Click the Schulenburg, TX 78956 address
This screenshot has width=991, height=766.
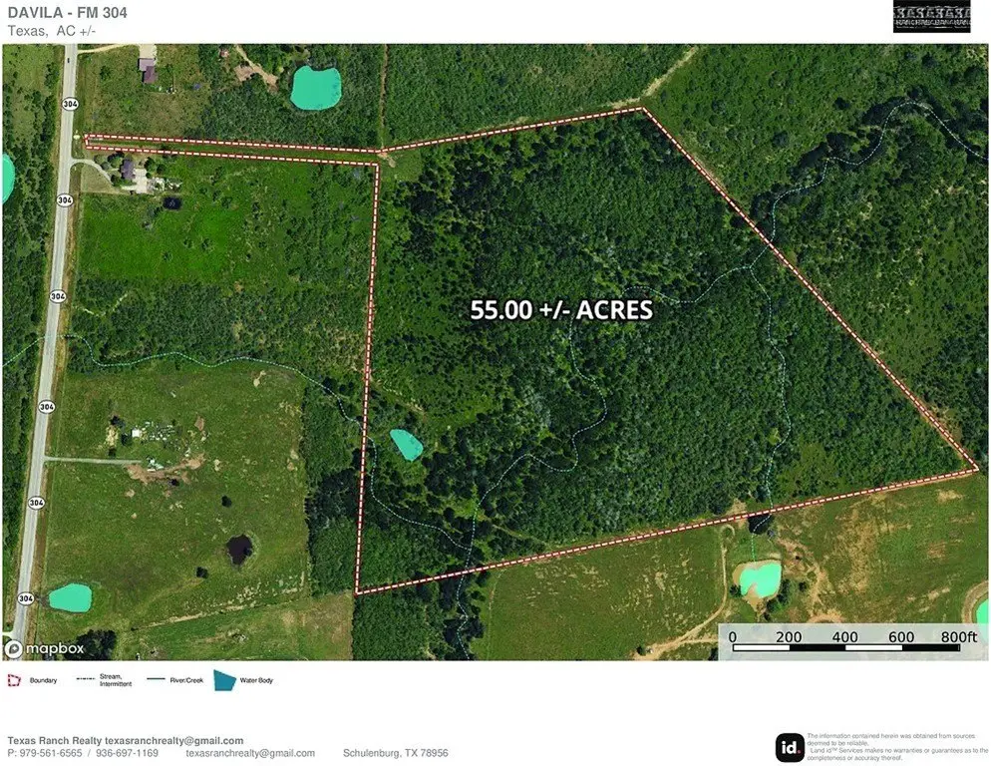[x=395, y=753]
